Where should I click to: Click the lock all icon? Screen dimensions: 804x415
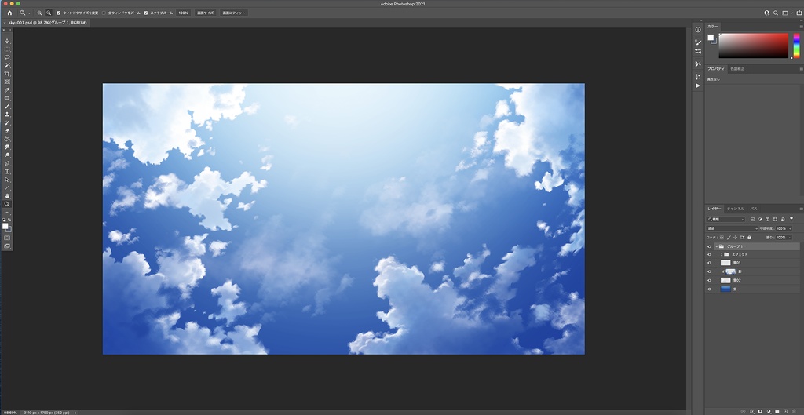click(x=749, y=237)
